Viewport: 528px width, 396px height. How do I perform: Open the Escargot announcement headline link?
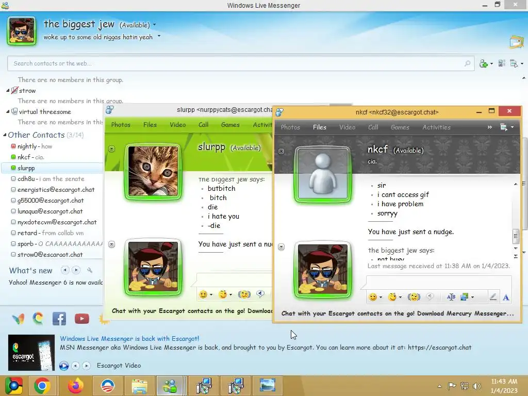pos(129,338)
